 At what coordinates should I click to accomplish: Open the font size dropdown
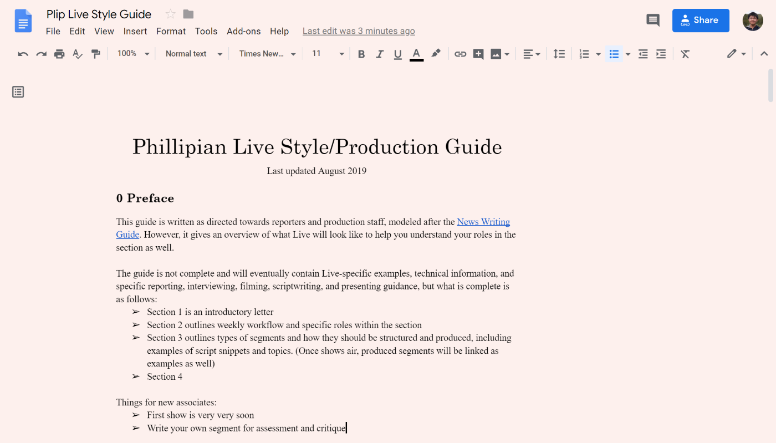(x=341, y=53)
